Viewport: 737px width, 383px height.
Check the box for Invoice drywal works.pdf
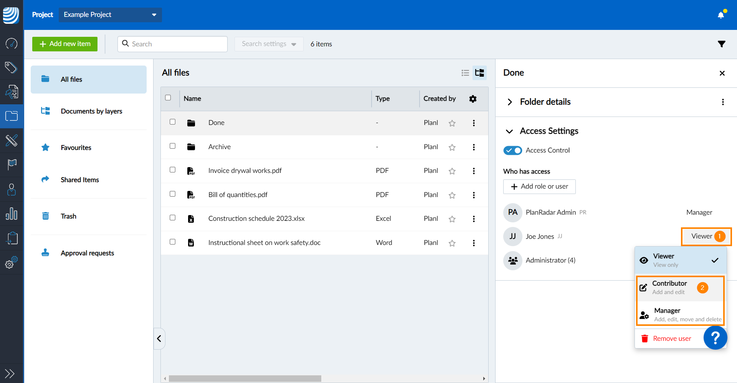pos(173,170)
